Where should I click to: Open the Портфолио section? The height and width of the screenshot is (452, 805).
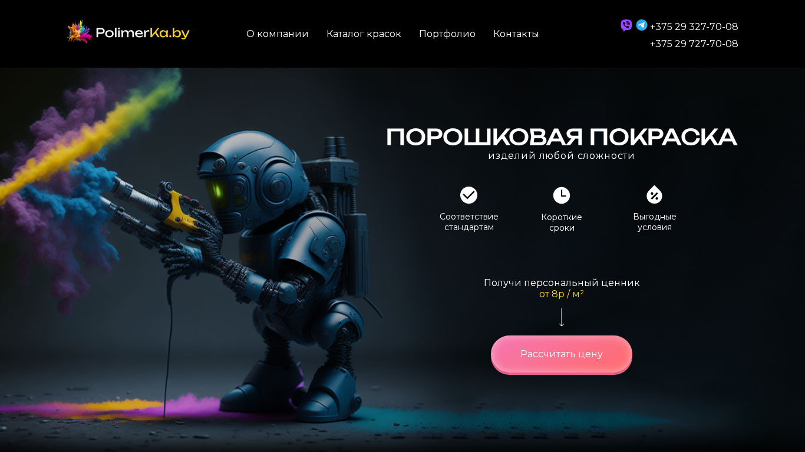[x=447, y=34]
